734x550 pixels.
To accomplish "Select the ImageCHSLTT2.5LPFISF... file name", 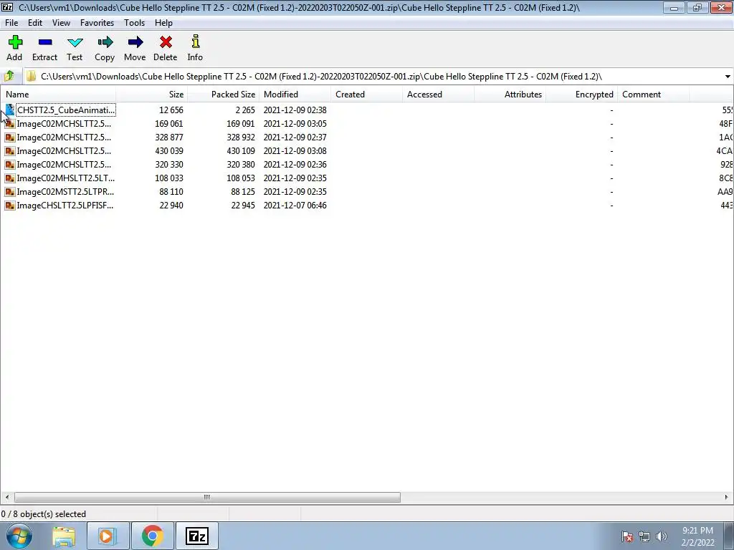I will [x=65, y=205].
